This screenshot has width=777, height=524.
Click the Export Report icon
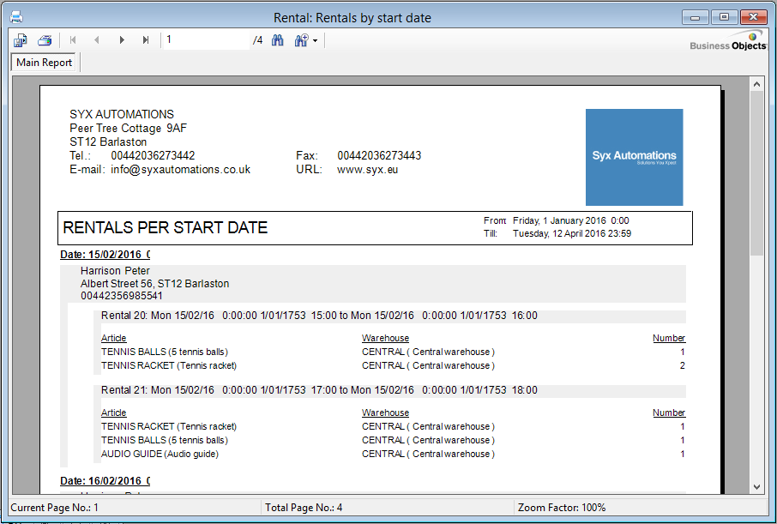(x=21, y=40)
